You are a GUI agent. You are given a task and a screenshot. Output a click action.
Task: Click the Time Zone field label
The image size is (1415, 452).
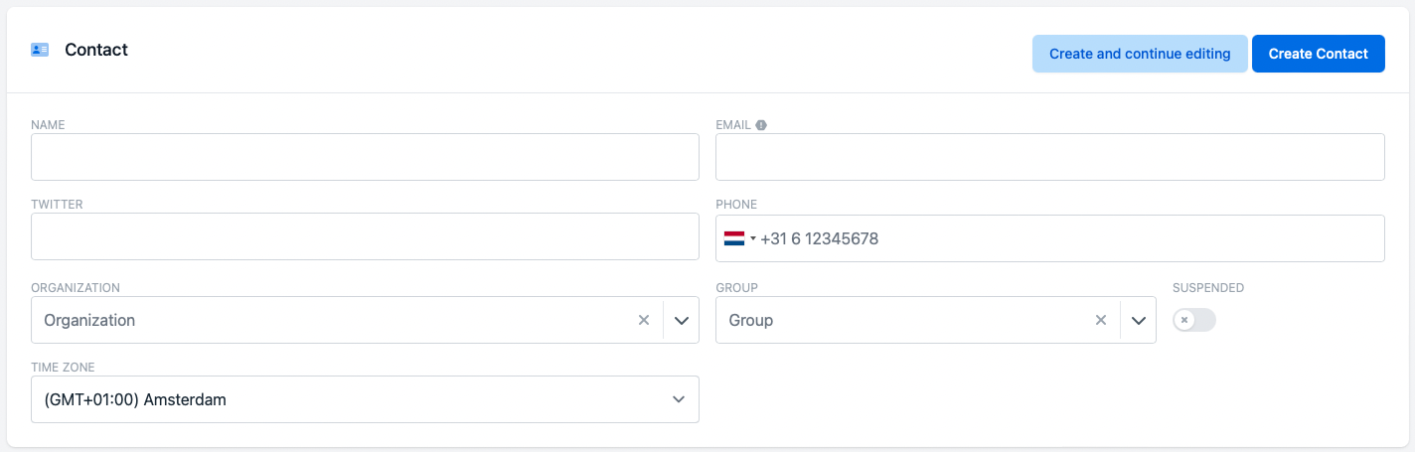point(63,368)
